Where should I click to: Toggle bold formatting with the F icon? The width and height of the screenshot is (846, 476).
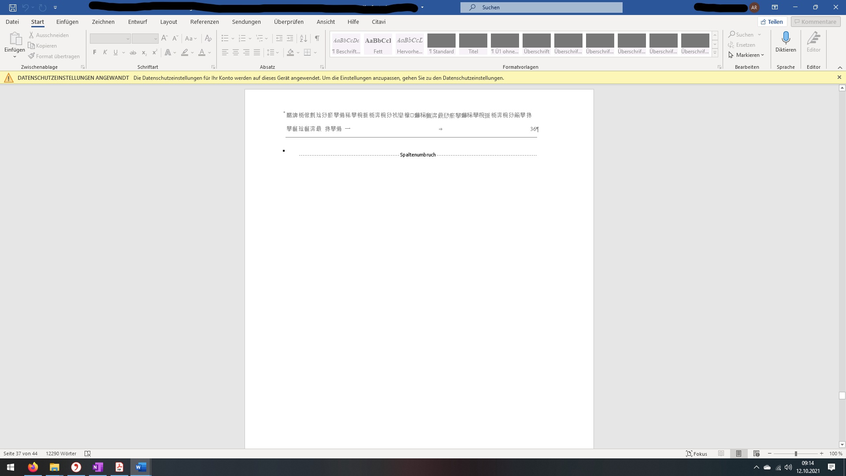(94, 52)
